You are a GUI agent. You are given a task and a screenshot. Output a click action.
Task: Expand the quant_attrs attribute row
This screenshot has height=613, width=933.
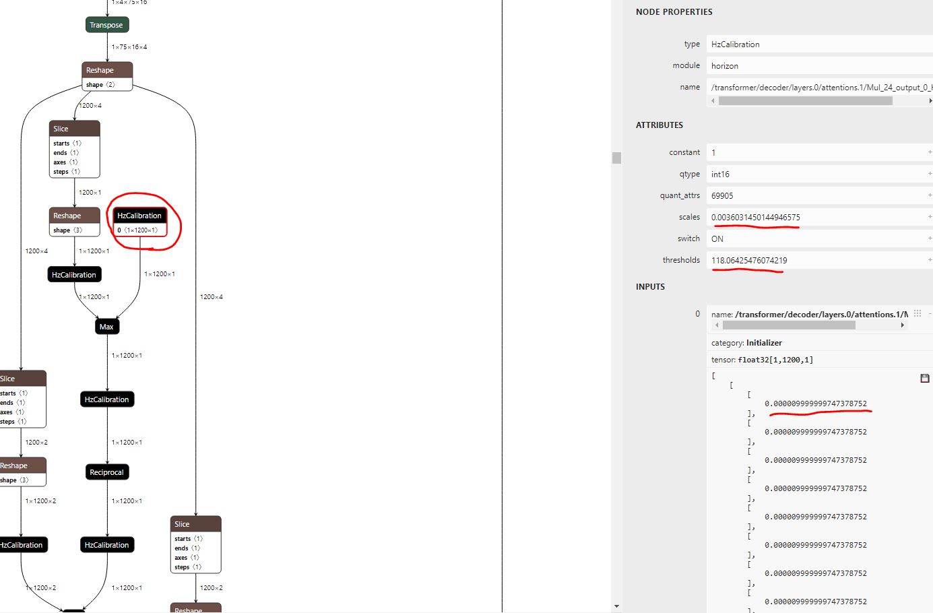coord(930,195)
